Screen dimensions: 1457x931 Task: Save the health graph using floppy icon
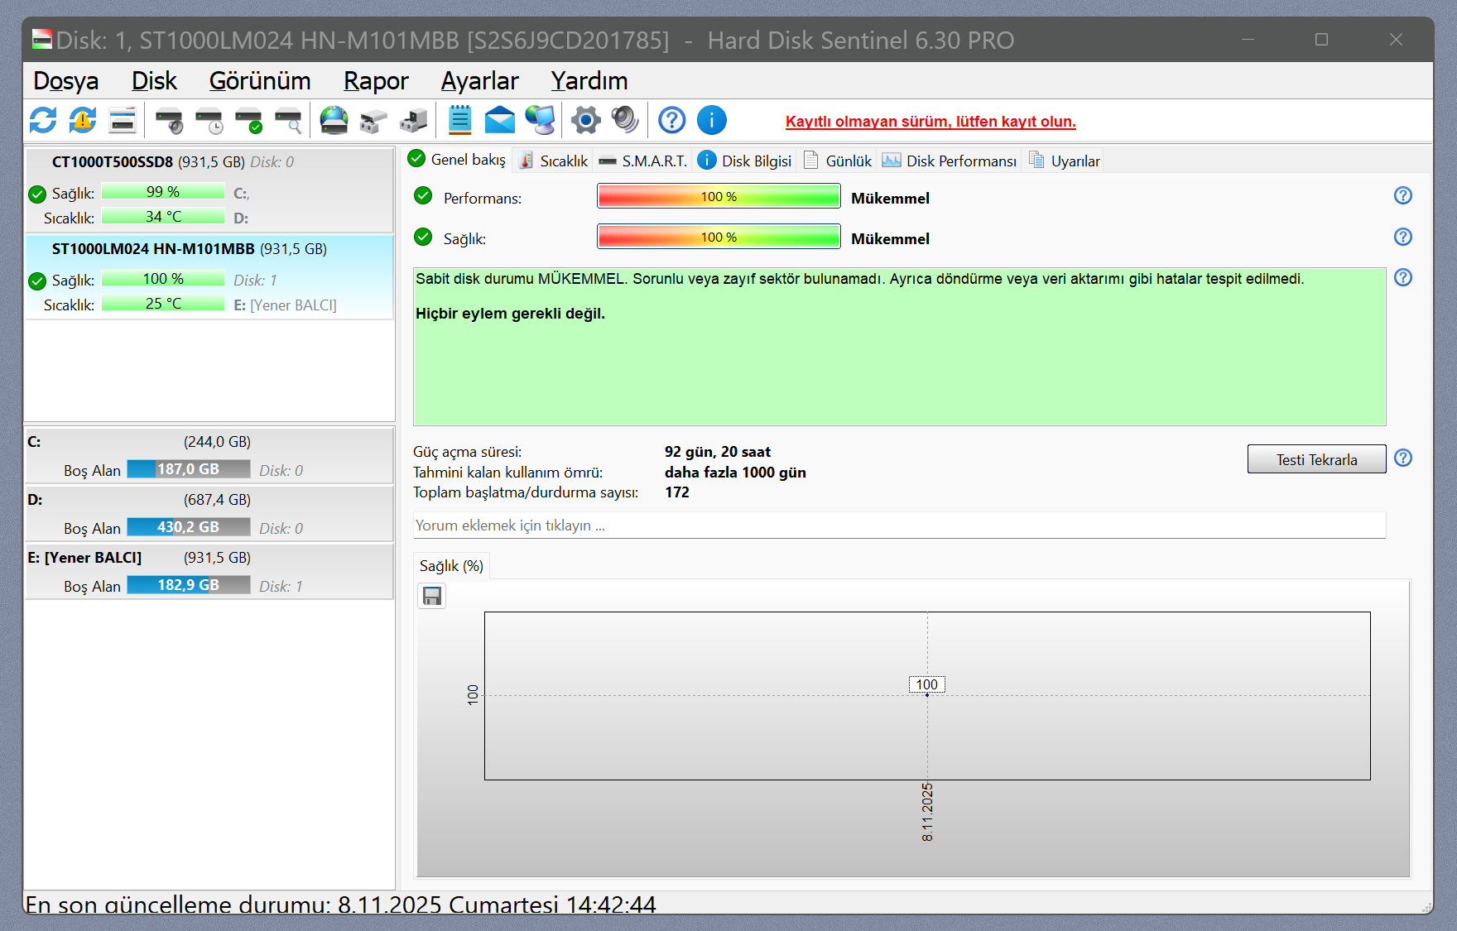[x=431, y=596]
